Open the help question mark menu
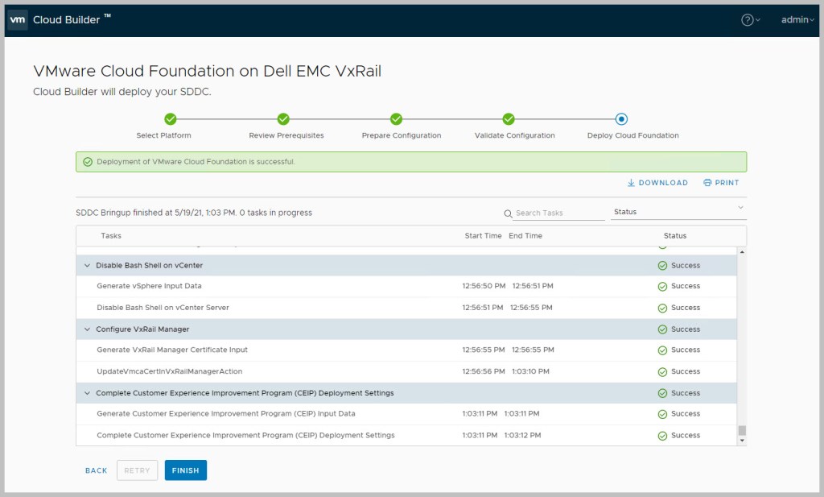This screenshot has height=497, width=824. (x=747, y=20)
